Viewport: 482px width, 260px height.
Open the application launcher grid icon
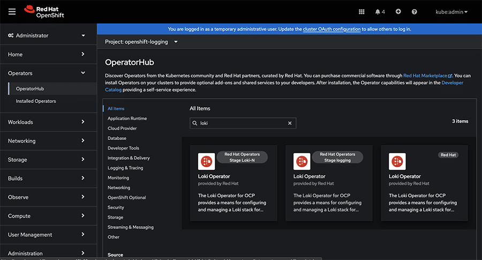(361, 12)
